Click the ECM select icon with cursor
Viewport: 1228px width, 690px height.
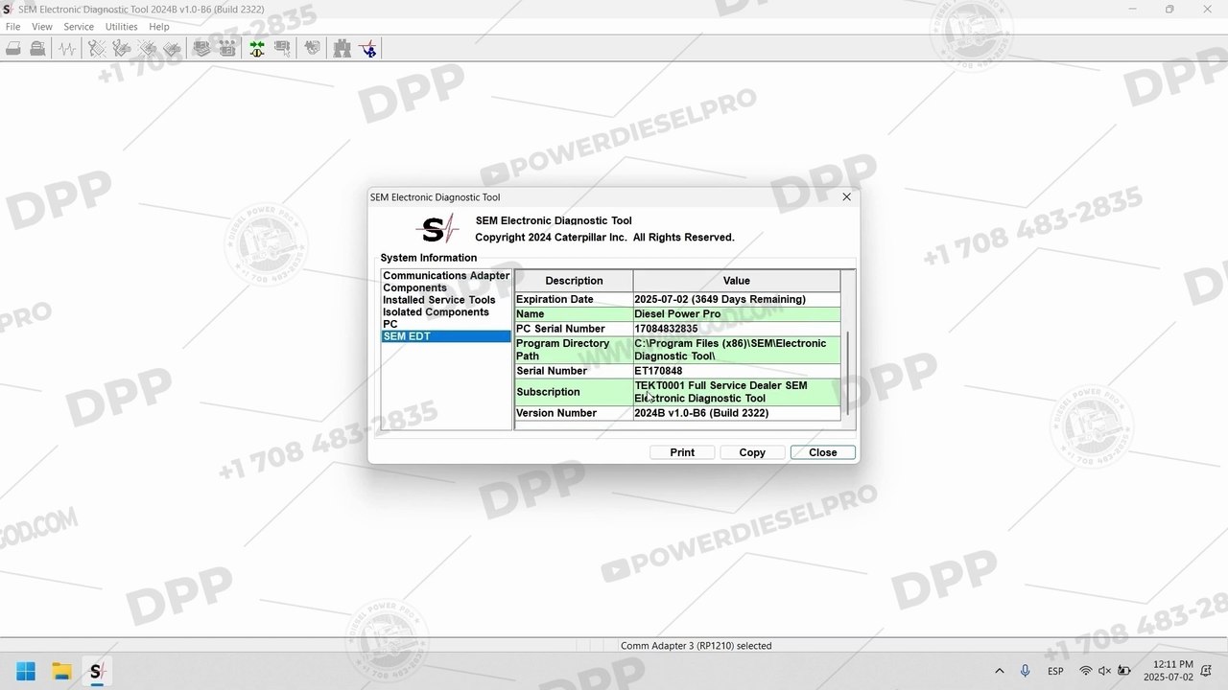[x=282, y=48]
